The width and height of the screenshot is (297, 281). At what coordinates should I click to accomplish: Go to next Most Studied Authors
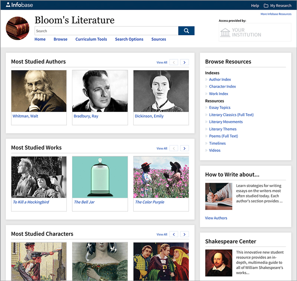(184, 62)
